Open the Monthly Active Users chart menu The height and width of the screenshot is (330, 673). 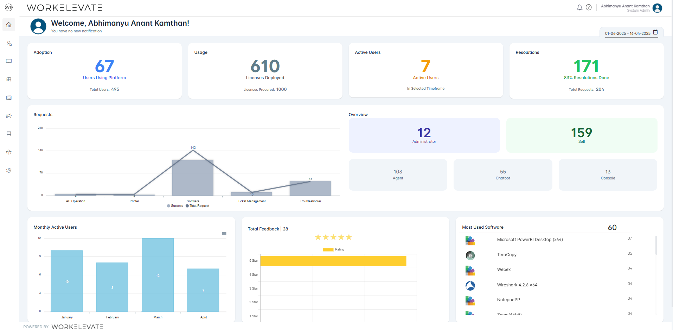pyautogui.click(x=224, y=233)
